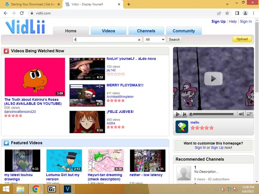This screenshot has height=194, width=259.
Task: Clear the search box with the X icon
Action: click(139, 40)
